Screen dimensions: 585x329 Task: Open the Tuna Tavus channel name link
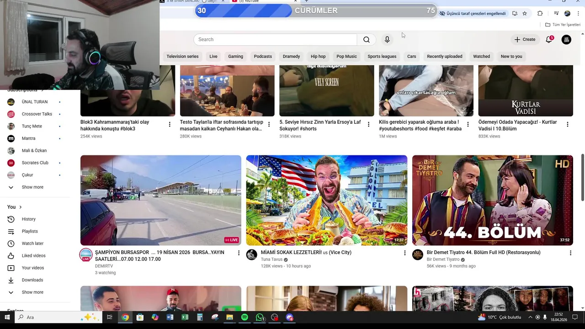271,260
